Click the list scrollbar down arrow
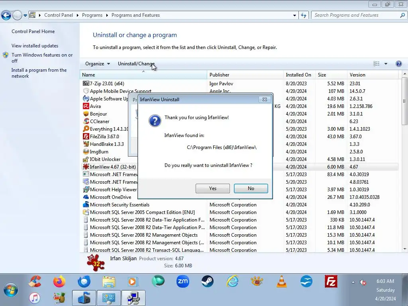This screenshot has height=306, width=408. tap(404, 249)
